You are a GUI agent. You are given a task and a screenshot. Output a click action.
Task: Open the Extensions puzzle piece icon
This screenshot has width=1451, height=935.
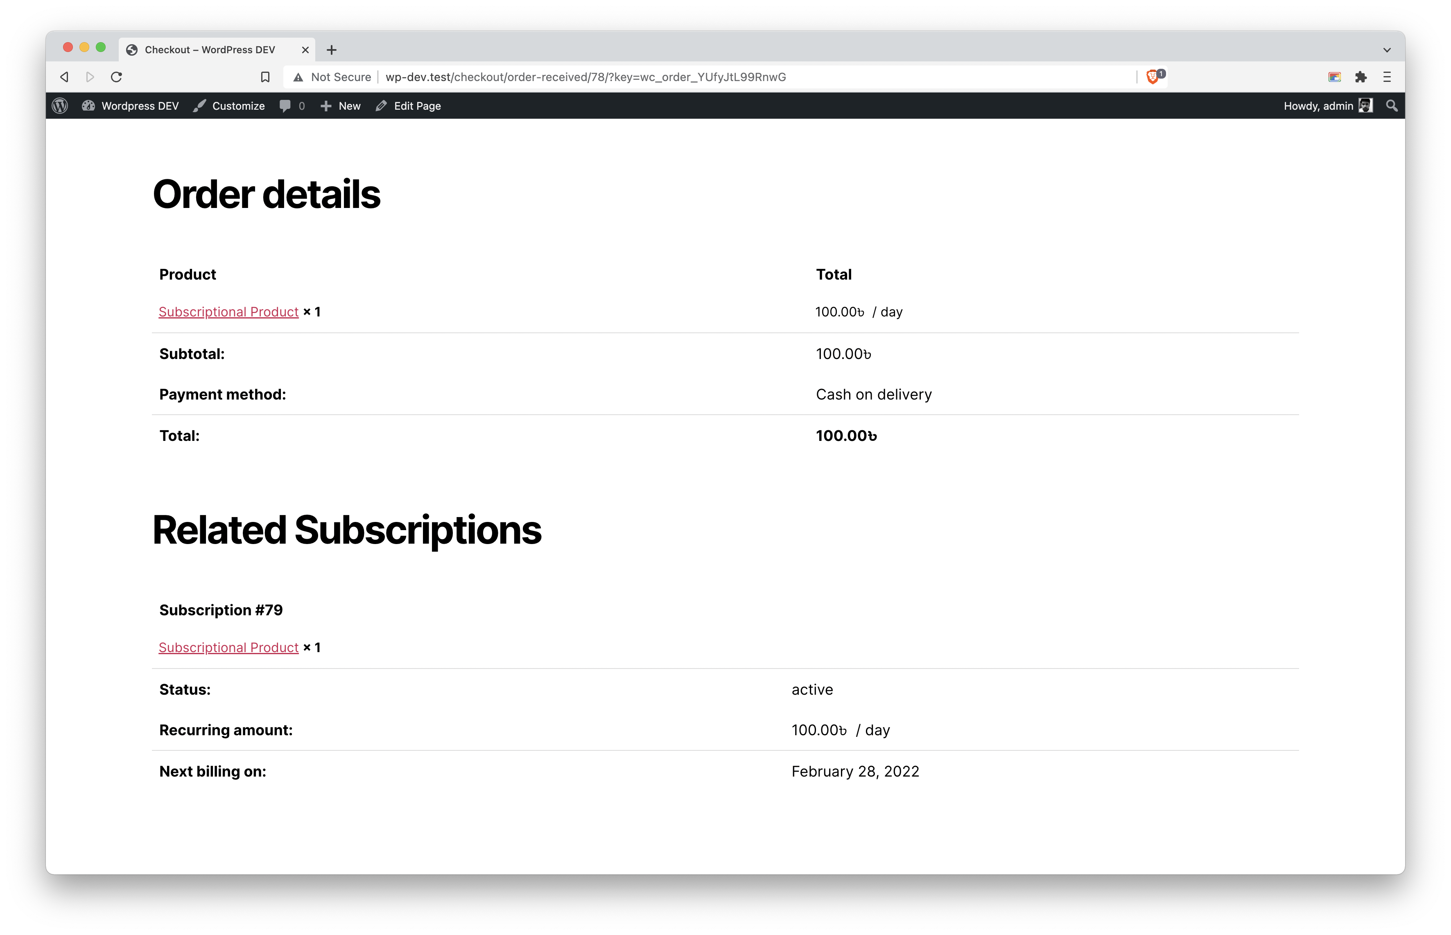coord(1361,77)
